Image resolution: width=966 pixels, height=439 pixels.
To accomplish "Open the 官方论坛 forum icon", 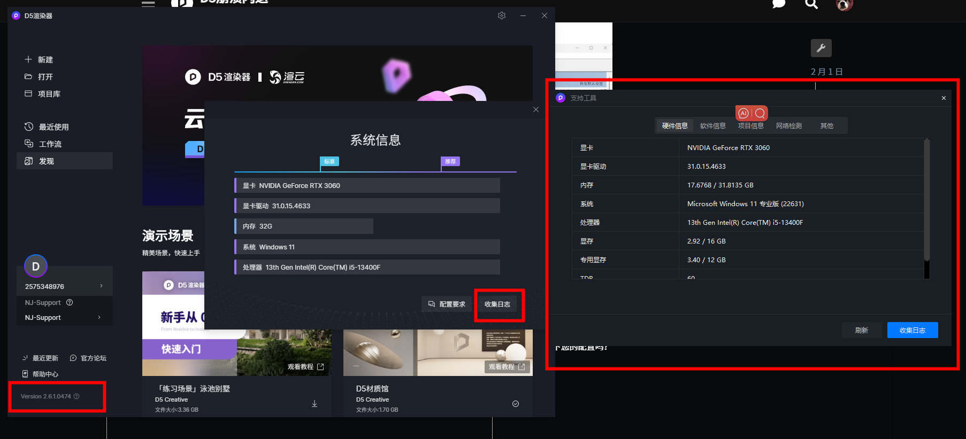I will pyautogui.click(x=73, y=358).
